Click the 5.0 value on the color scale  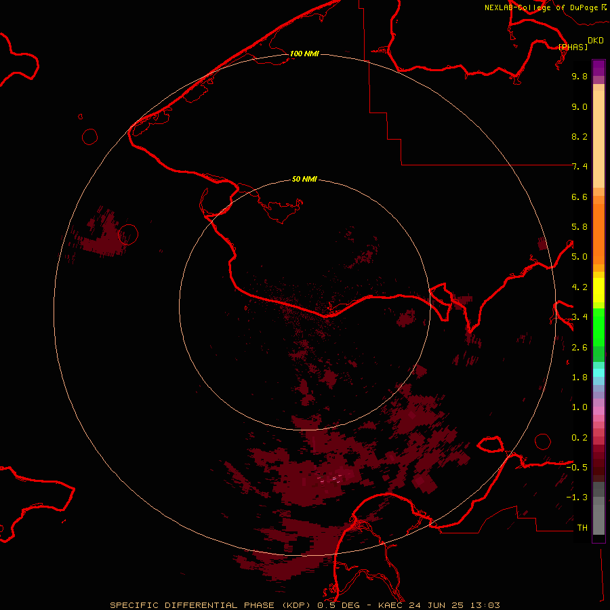click(x=579, y=257)
